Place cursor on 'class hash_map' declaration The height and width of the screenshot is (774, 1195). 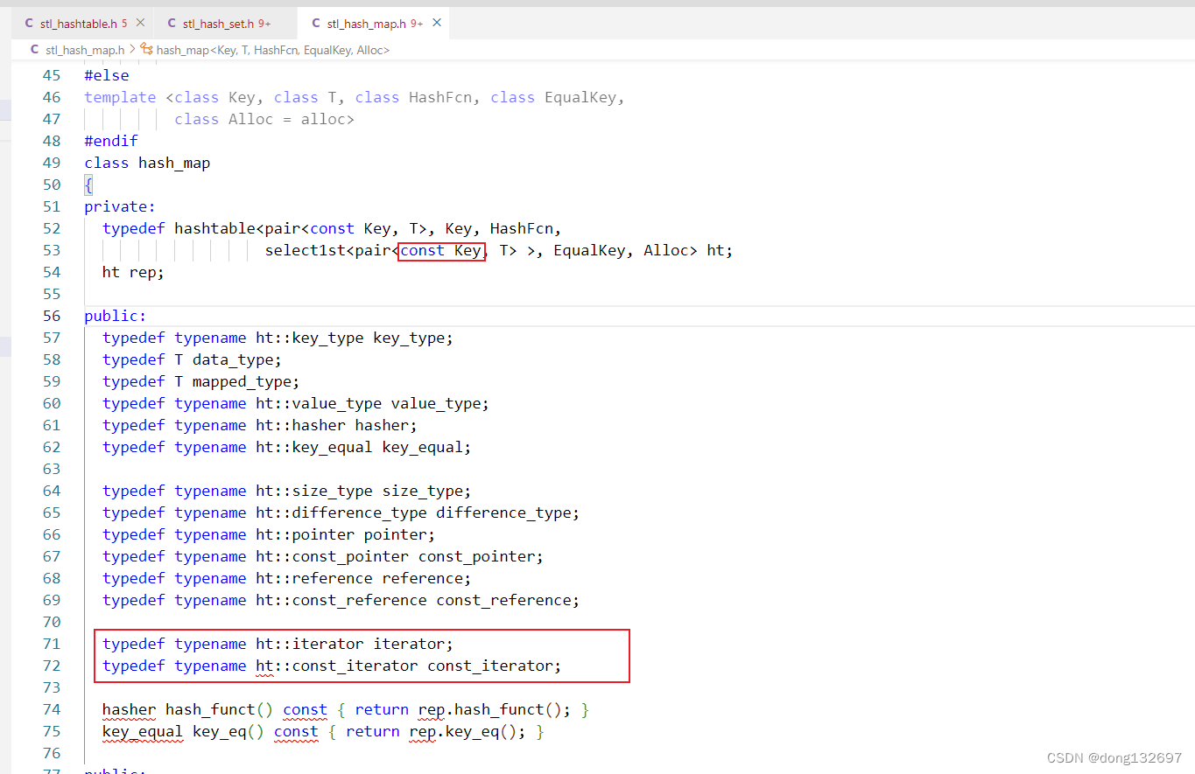pyautogui.click(x=147, y=163)
